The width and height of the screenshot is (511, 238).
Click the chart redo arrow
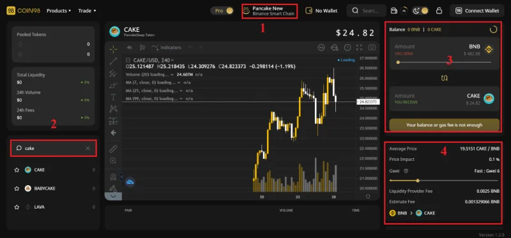point(199,47)
